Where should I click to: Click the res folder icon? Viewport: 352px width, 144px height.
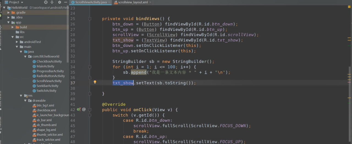(26, 96)
